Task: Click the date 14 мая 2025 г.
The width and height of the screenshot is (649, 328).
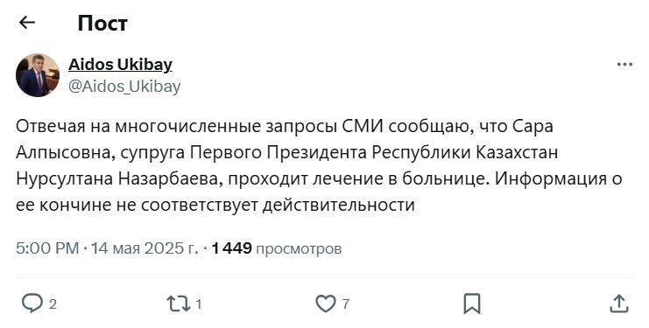Action: [x=145, y=248]
